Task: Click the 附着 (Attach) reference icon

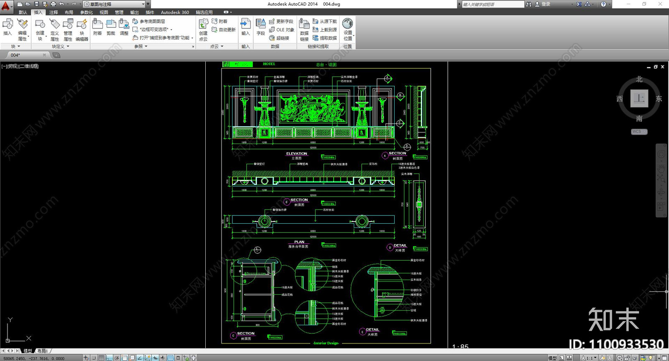Action: pyautogui.click(x=97, y=28)
